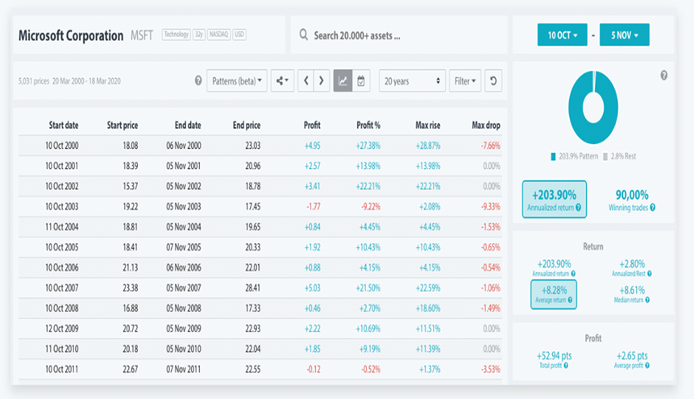Click the Technology tag
This screenshot has height=399, width=694.
pyautogui.click(x=177, y=35)
